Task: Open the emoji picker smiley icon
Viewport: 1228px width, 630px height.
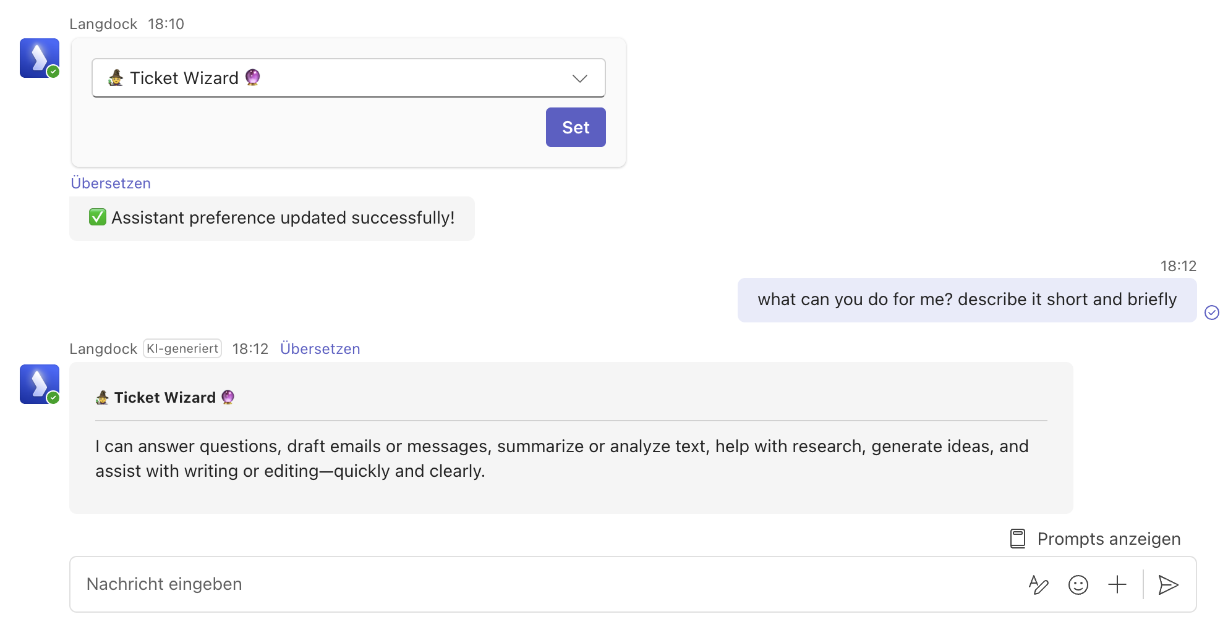Action: [x=1078, y=584]
